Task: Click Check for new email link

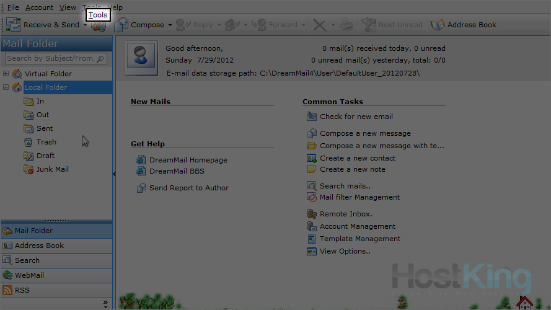Action: [x=356, y=117]
